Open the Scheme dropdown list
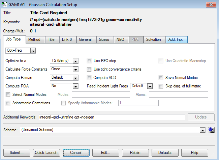219x160 pixels. tap(202, 130)
